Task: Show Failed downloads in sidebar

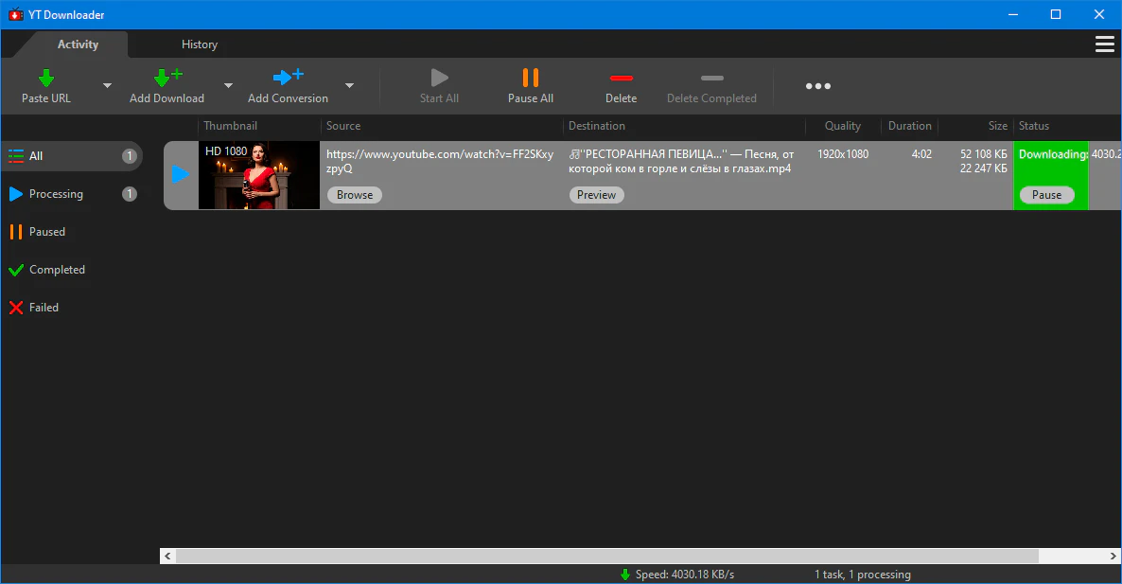Action: [x=44, y=308]
